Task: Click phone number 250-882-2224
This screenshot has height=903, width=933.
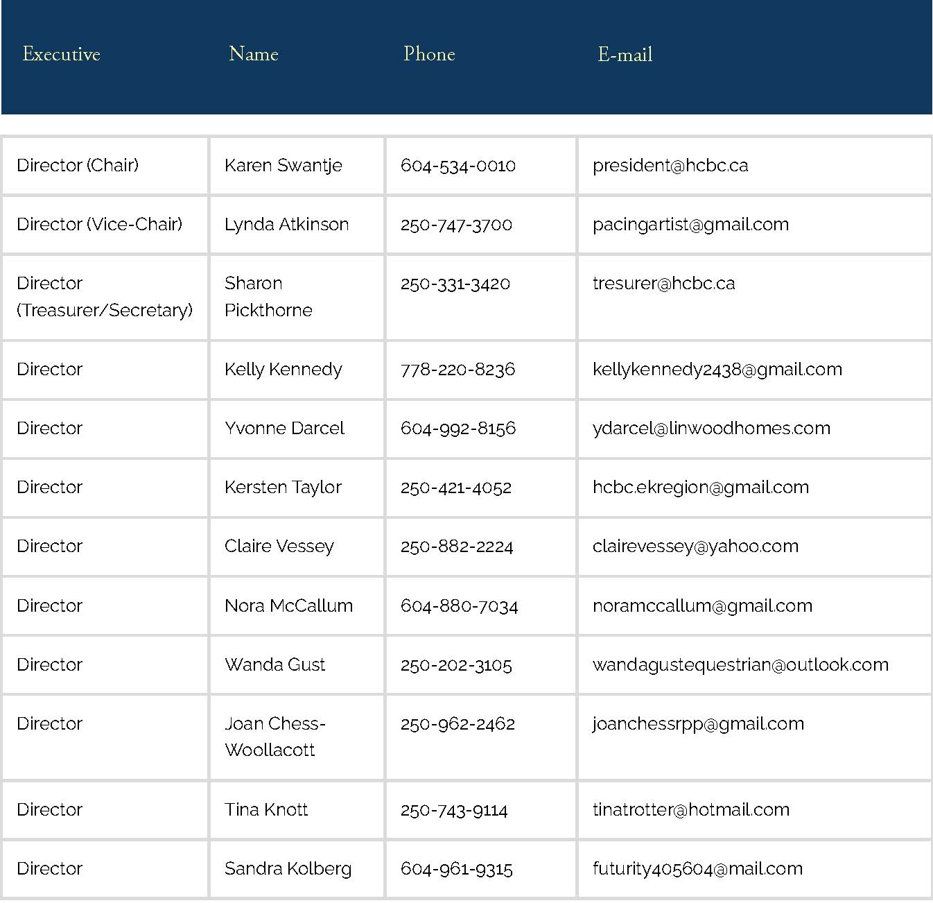Action: click(x=457, y=546)
